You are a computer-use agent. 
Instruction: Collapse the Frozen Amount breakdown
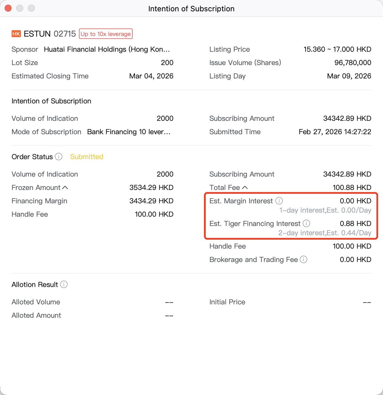(65, 188)
